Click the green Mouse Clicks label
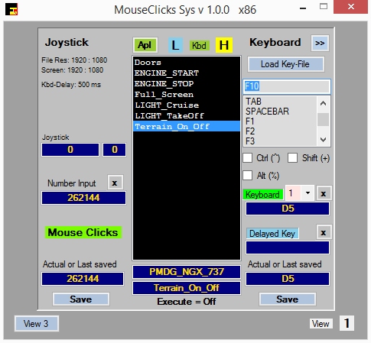The height and width of the screenshot is (343, 371). click(x=83, y=232)
